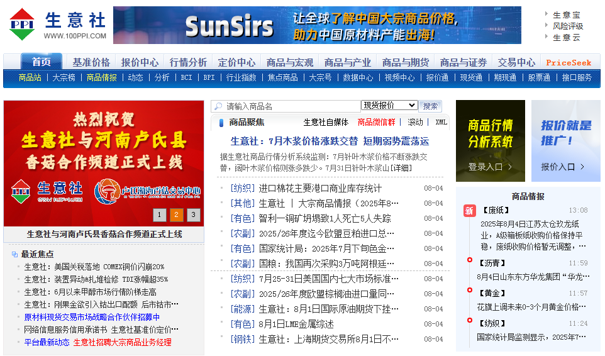Click the search magnifier icon
The image size is (605, 356).
(218, 106)
